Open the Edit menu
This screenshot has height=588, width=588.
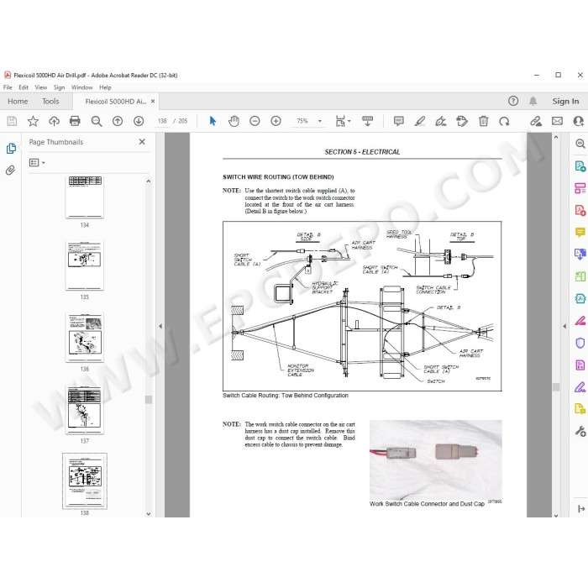24,87
